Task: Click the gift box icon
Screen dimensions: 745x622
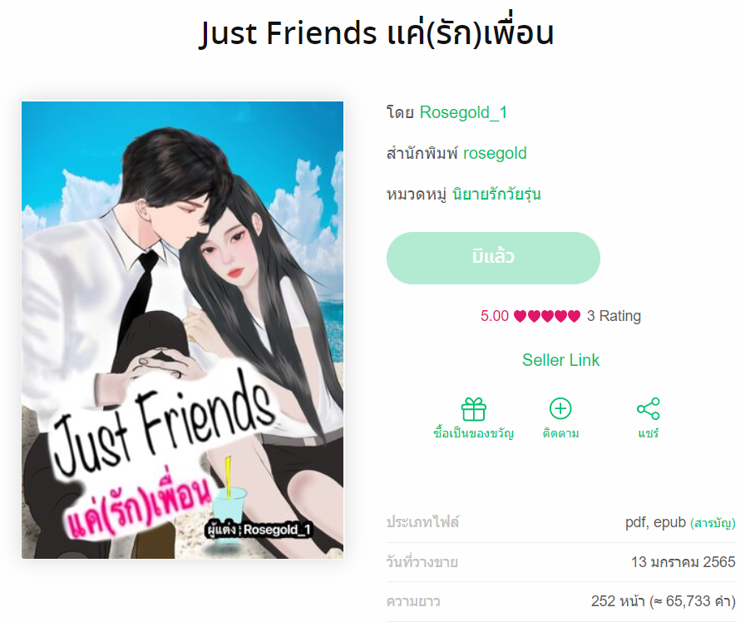Action: 473,409
